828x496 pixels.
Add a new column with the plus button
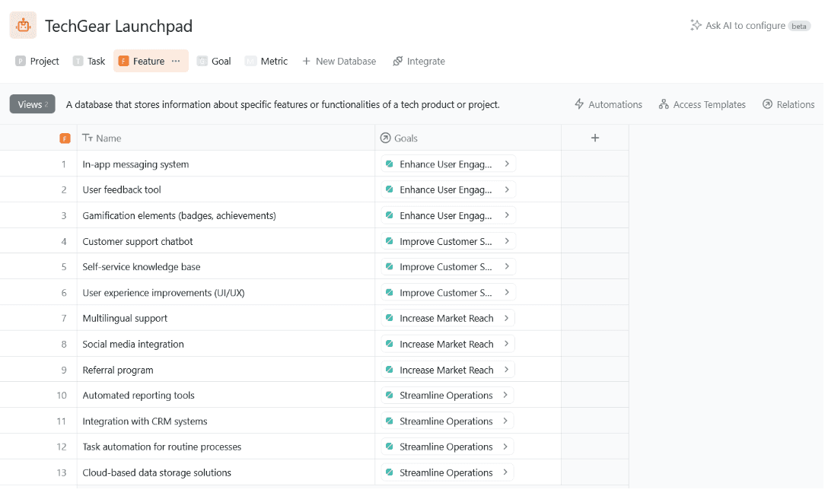(x=595, y=138)
